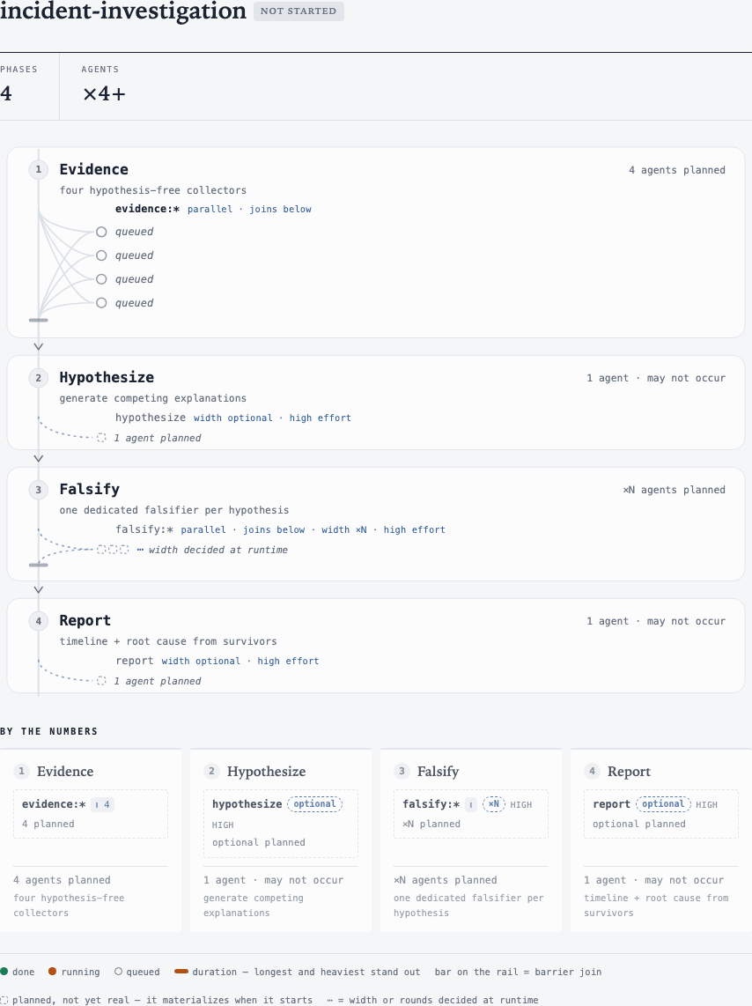Image resolution: width=752 pixels, height=1006 pixels.
Task: Click the dashed planned-agent circle under Hypothesize
Action: click(101, 438)
